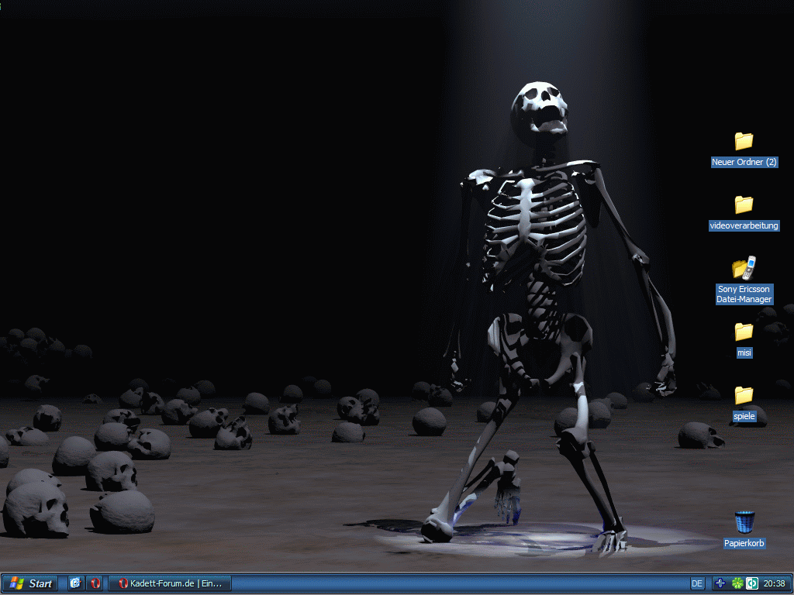
Task: Open the DE keyboard language selector
Action: point(697,583)
